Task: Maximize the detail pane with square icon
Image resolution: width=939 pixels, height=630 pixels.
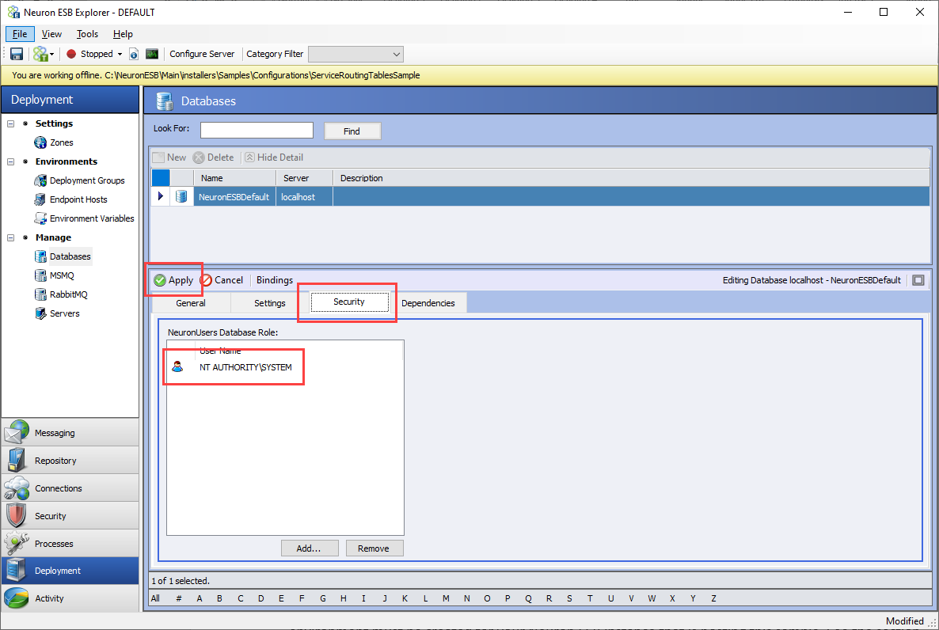Action: (x=918, y=280)
